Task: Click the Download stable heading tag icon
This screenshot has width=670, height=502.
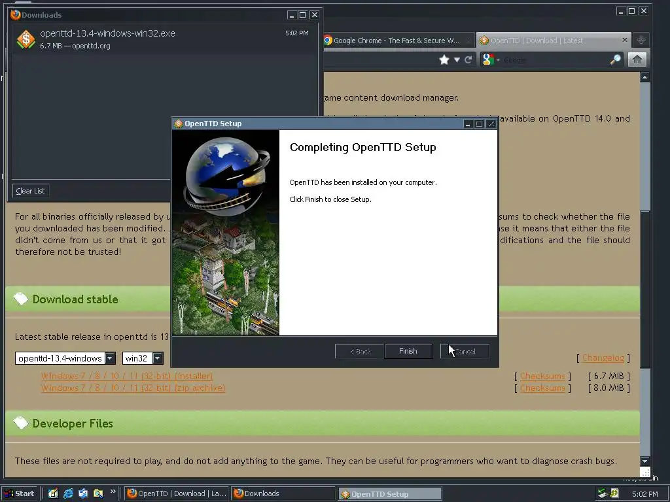Action: tap(20, 298)
